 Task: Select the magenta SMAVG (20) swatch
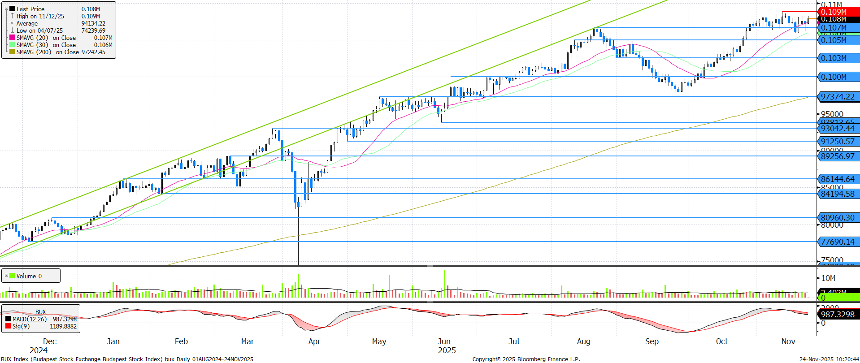[12, 38]
